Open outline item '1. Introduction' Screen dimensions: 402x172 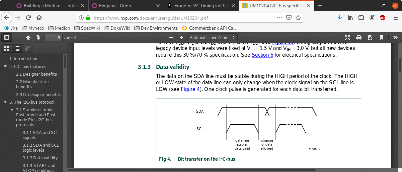pos(23,59)
